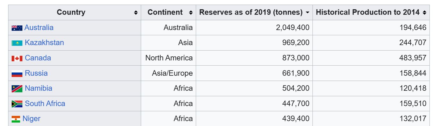This screenshot has height=126, width=435.
Task: Toggle sort on Reserves as of 2019 arrow
Action: [308, 13]
